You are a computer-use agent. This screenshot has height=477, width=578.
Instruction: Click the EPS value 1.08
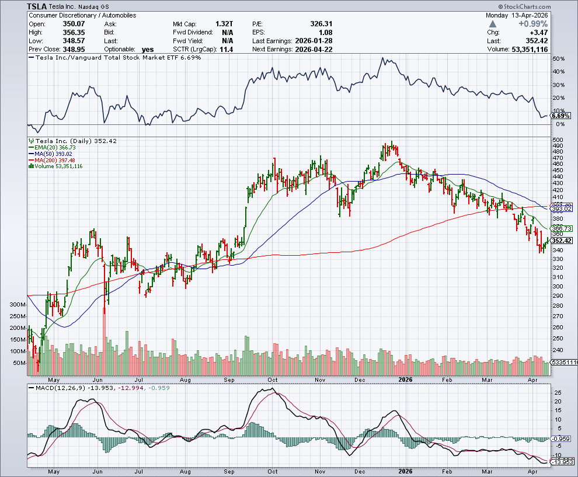326,32
